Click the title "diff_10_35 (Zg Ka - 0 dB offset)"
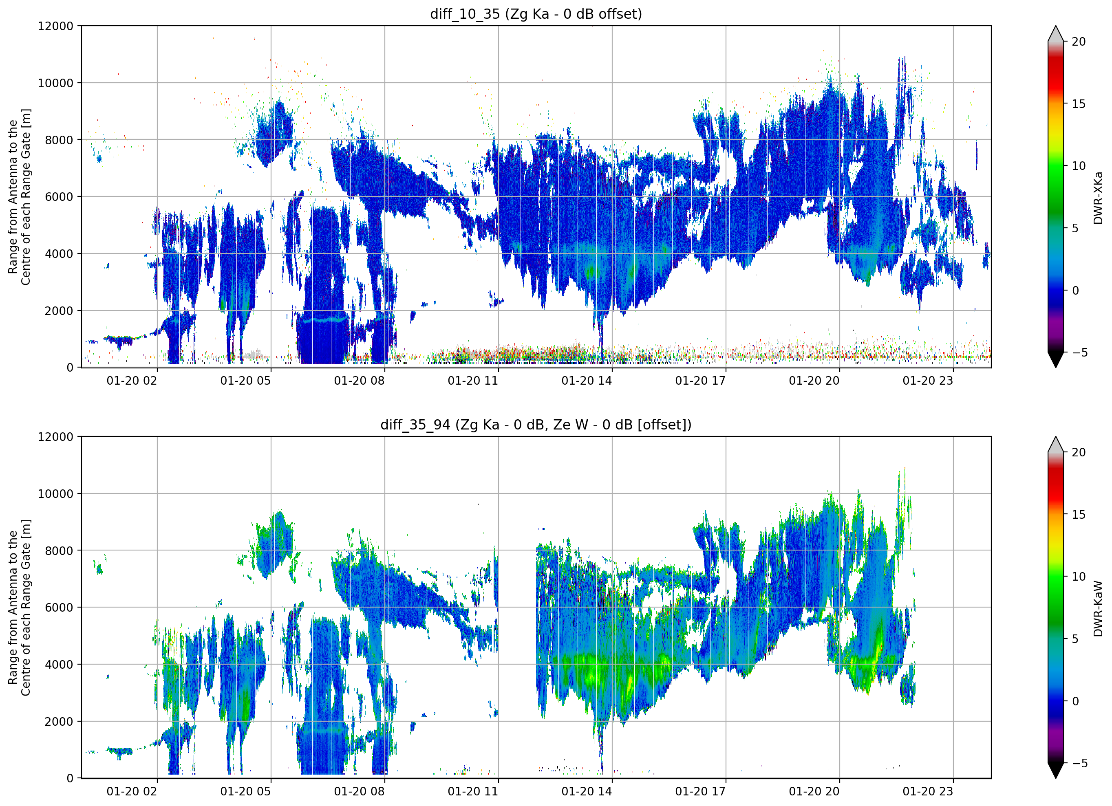 536,14
